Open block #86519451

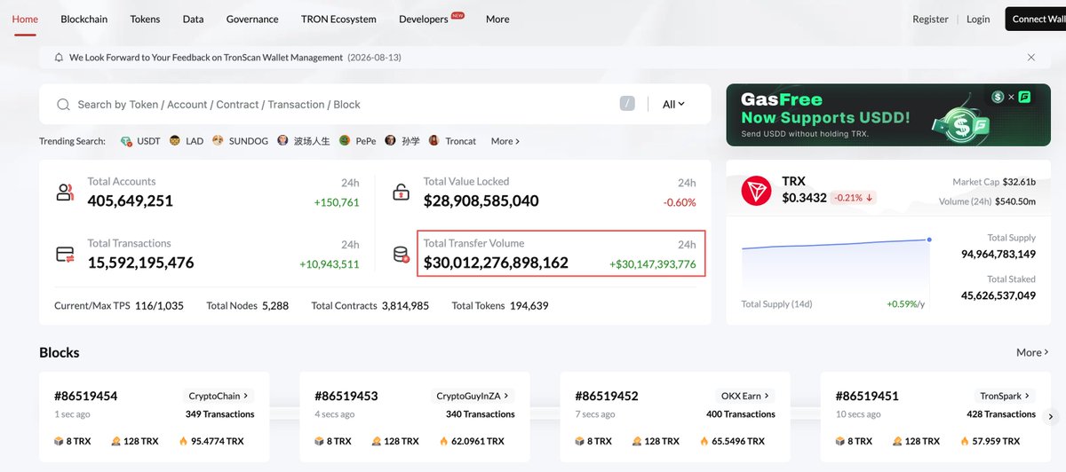pos(867,396)
